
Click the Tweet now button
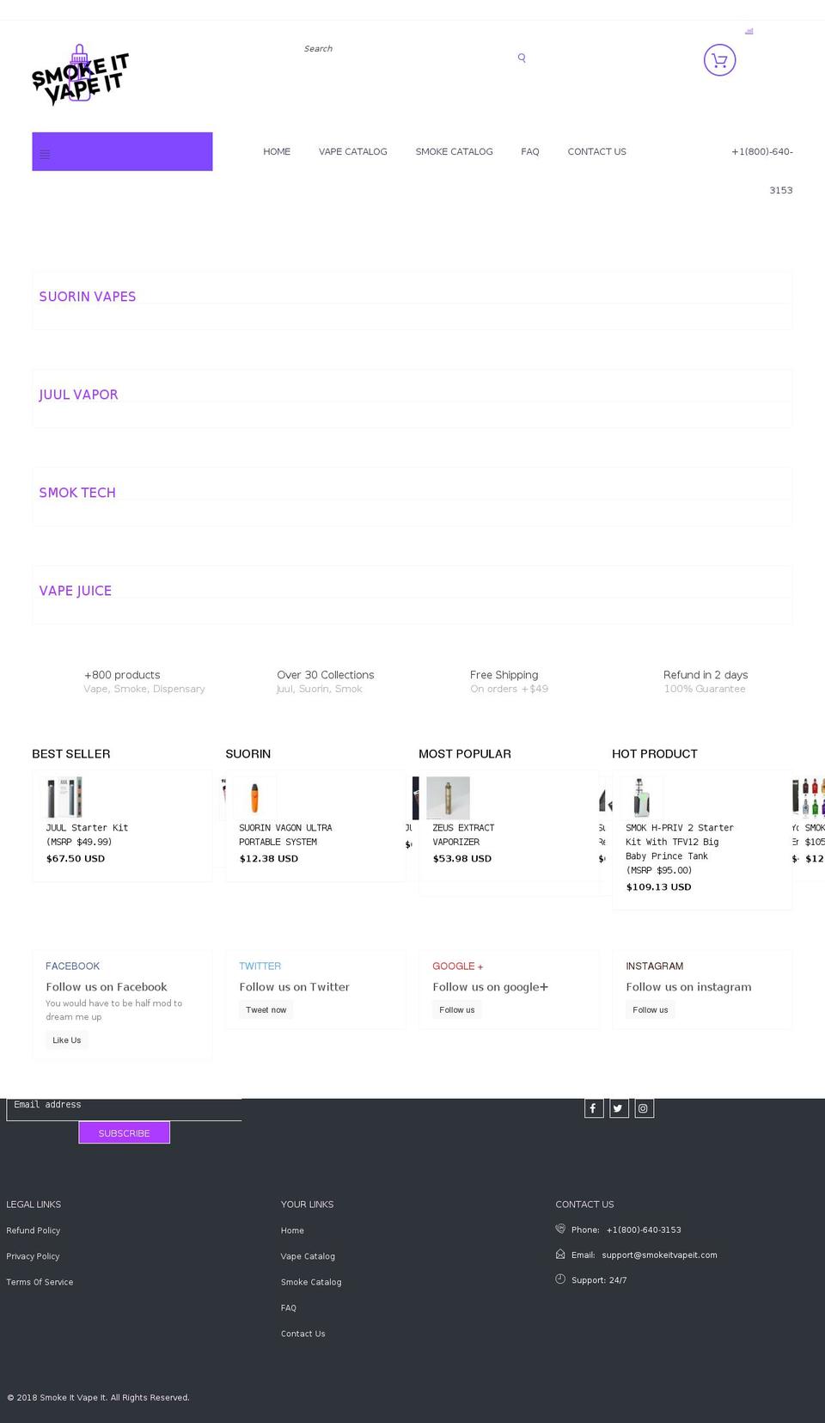[266, 1009]
